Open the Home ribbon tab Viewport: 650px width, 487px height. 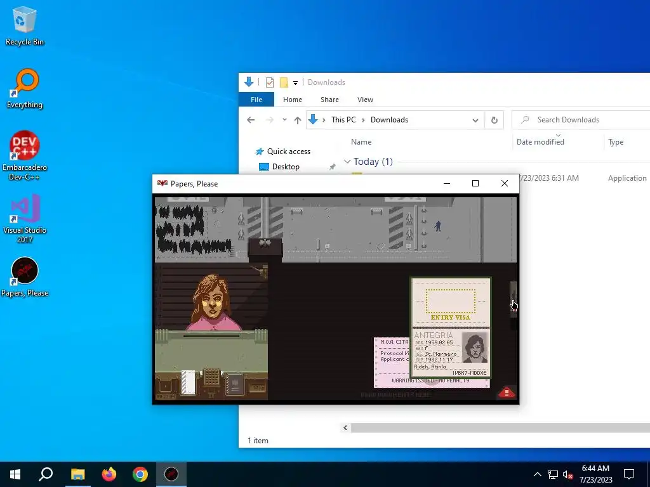click(x=292, y=100)
